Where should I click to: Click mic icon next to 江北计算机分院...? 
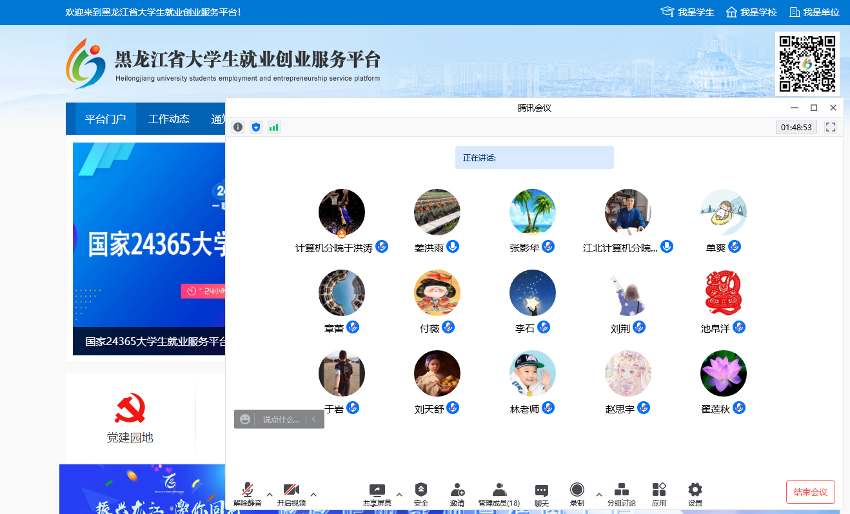(x=667, y=246)
